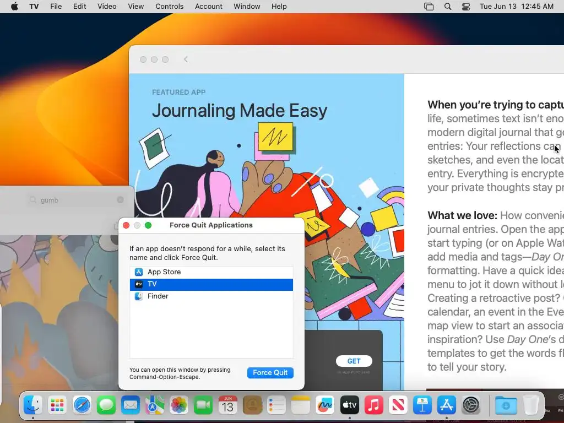Clear the 'gumb' search text
The height and width of the screenshot is (423, 564).
[120, 200]
